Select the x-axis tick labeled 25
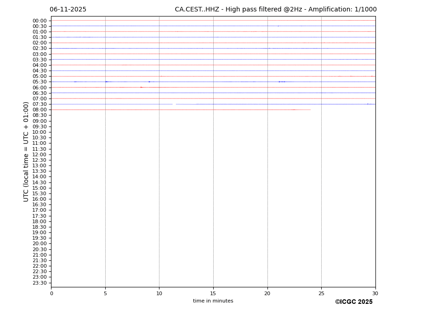Image resolution: width=426 pixels, height=319 pixels. [321, 293]
